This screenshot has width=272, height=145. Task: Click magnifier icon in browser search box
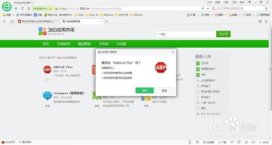tap(267, 8)
